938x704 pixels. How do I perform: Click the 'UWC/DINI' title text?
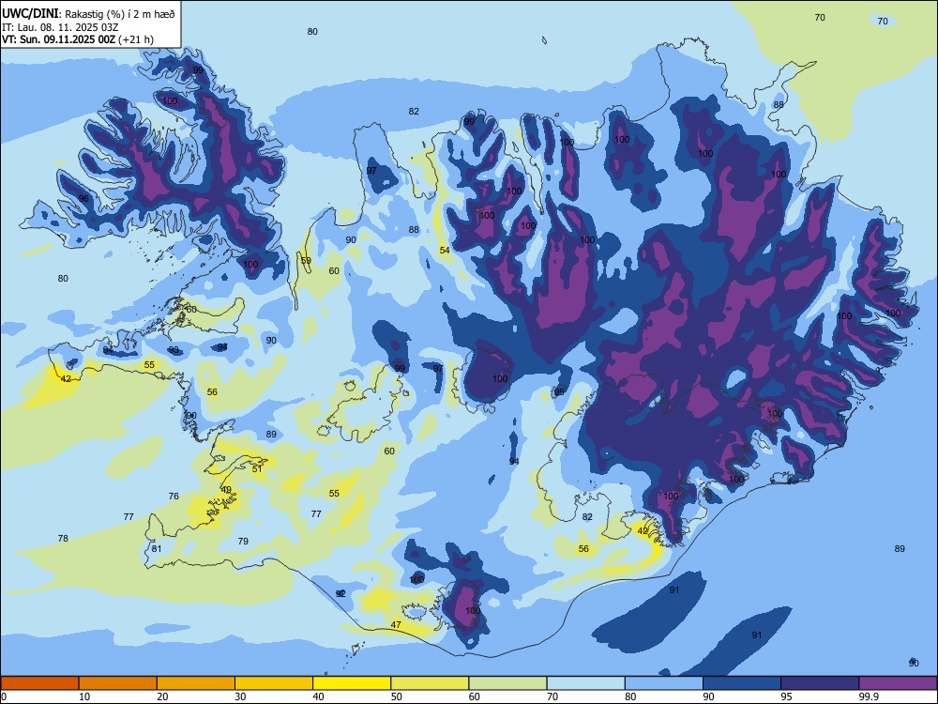coord(30,13)
